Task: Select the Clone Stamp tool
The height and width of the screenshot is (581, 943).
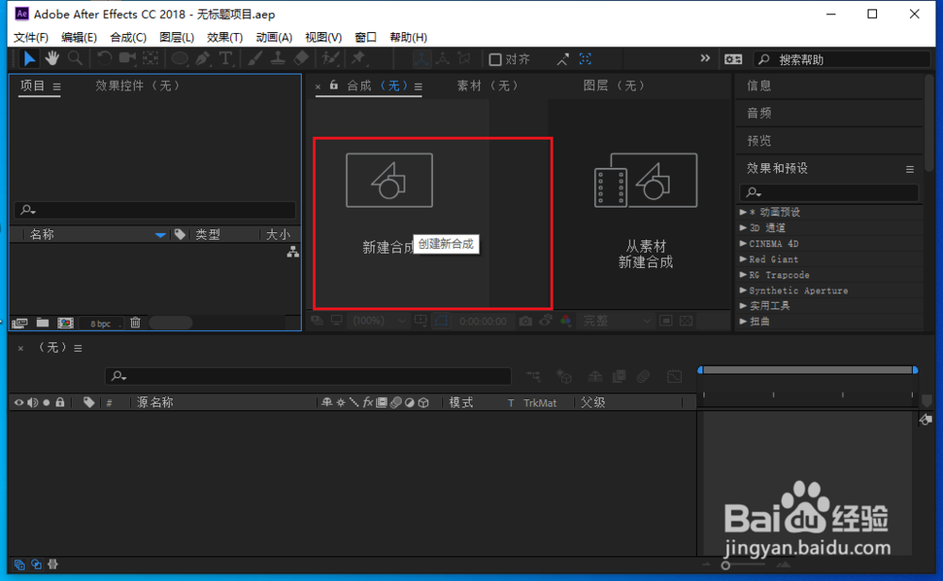Action: coord(278,58)
